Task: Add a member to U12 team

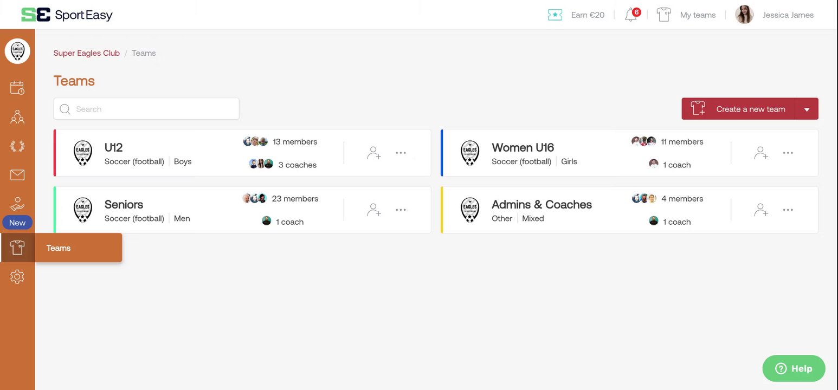Action: [x=374, y=153]
